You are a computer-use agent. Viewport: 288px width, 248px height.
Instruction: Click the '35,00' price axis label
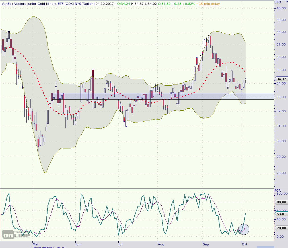[281, 70]
